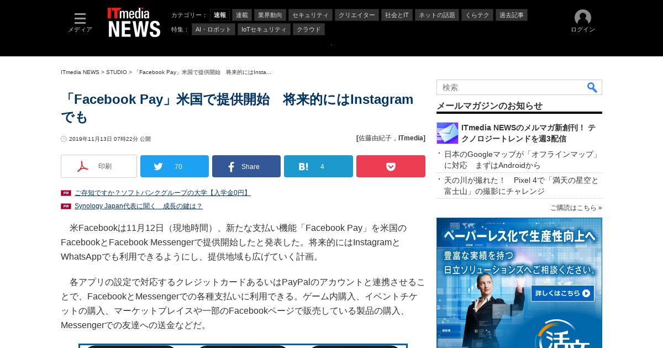Click ITmedia NEWS breadcrumb link
663x348 pixels.
point(80,72)
